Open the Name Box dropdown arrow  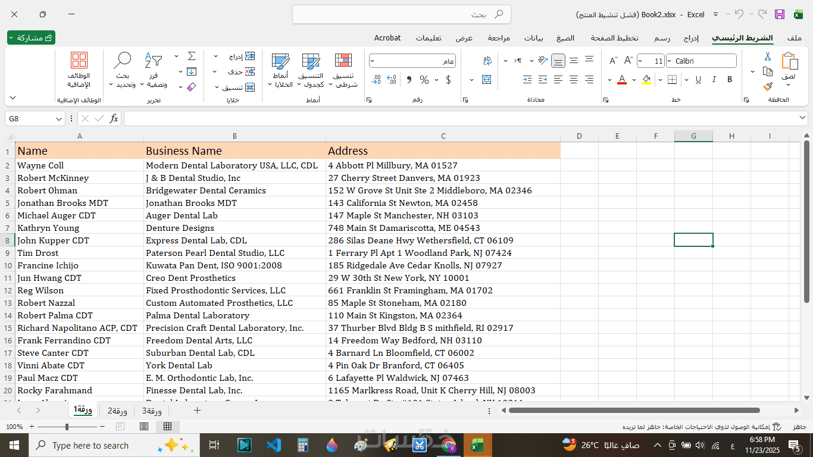tap(58, 119)
